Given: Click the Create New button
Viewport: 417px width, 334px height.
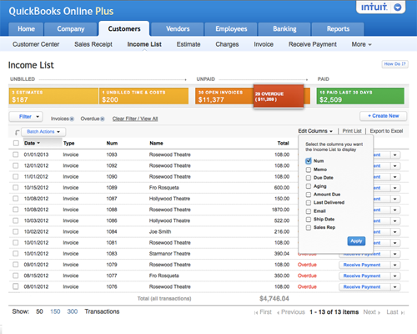Looking at the screenshot, I should (384, 116).
